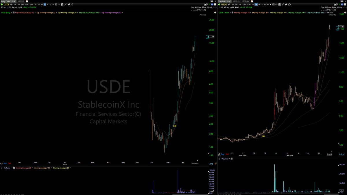This screenshot has height=195, width=347.
Task: Click Buy in the 2h Chart
Action: 223,154
